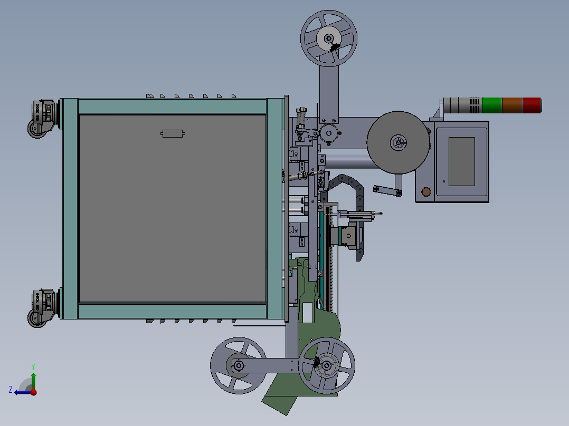Viewport: 569px width, 426px height.
Task: Select the large dark gray cabinet panel
Action: (x=173, y=208)
